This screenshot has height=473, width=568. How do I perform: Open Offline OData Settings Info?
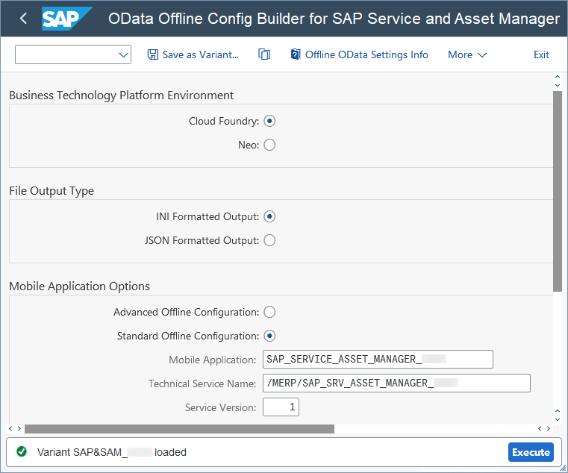(x=359, y=54)
